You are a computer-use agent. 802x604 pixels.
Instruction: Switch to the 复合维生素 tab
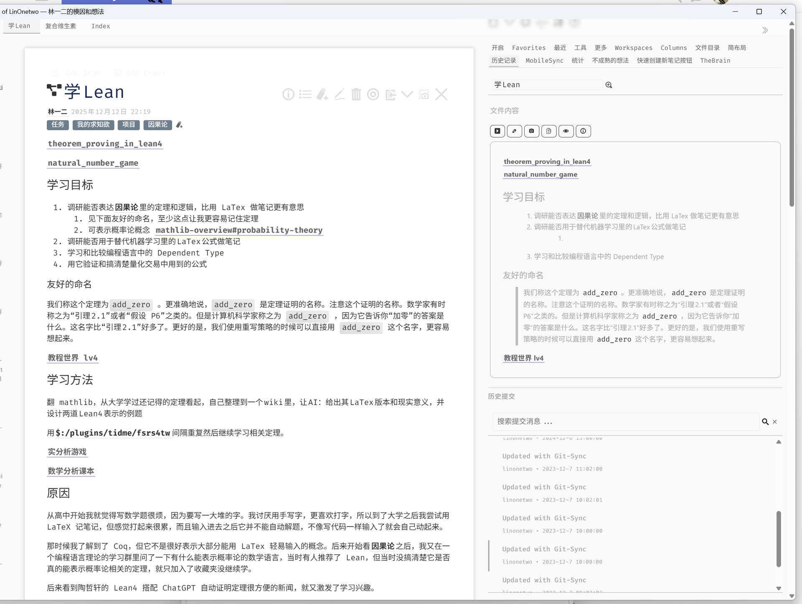point(61,26)
